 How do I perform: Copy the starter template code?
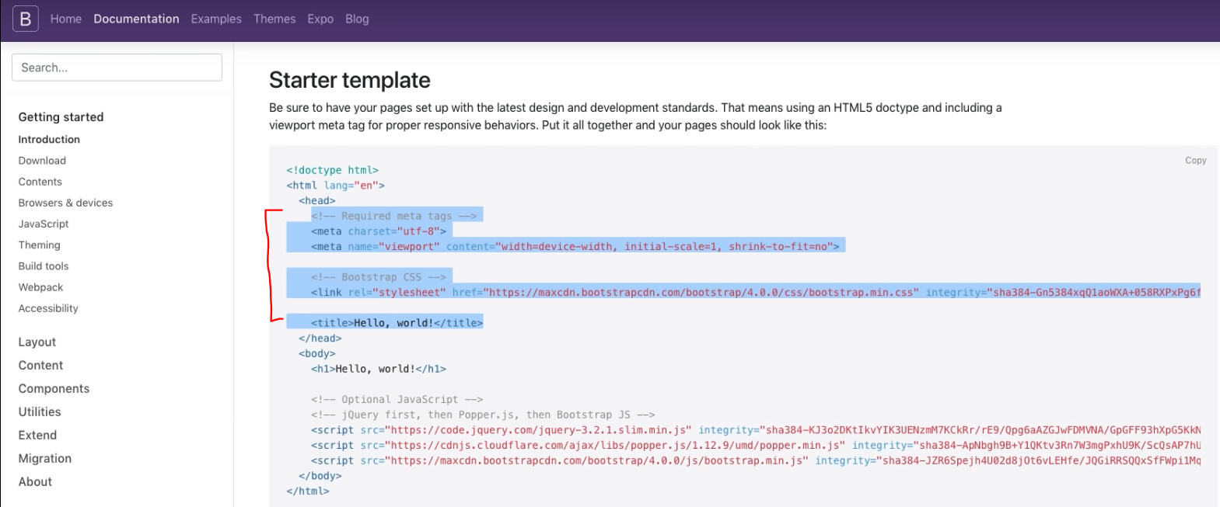click(1195, 161)
